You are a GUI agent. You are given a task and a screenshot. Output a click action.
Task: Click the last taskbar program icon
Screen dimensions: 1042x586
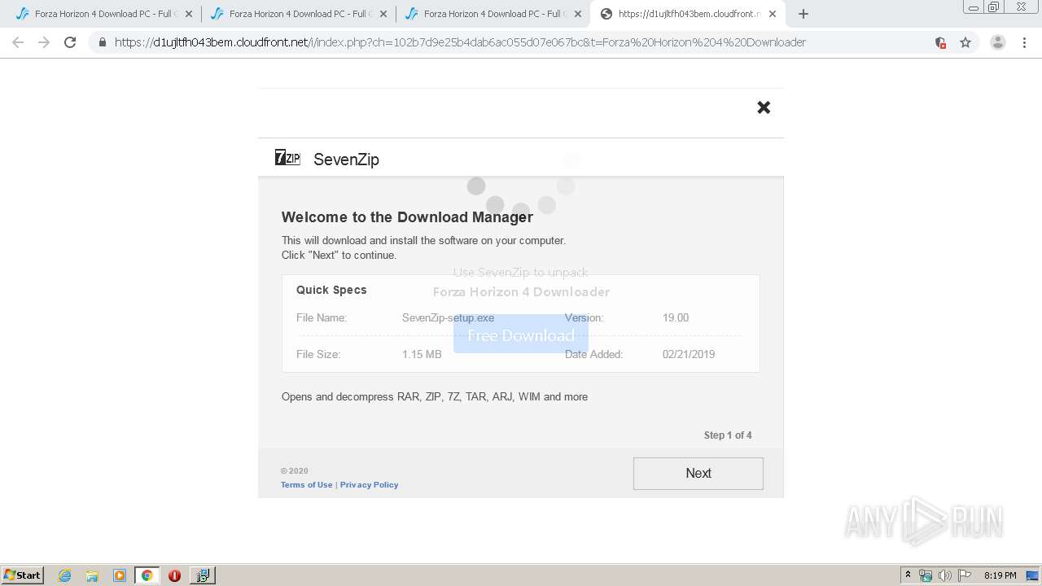(202, 575)
